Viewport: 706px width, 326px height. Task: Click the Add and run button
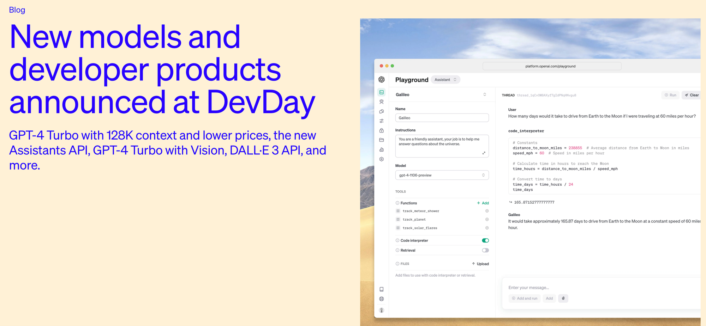click(x=525, y=299)
